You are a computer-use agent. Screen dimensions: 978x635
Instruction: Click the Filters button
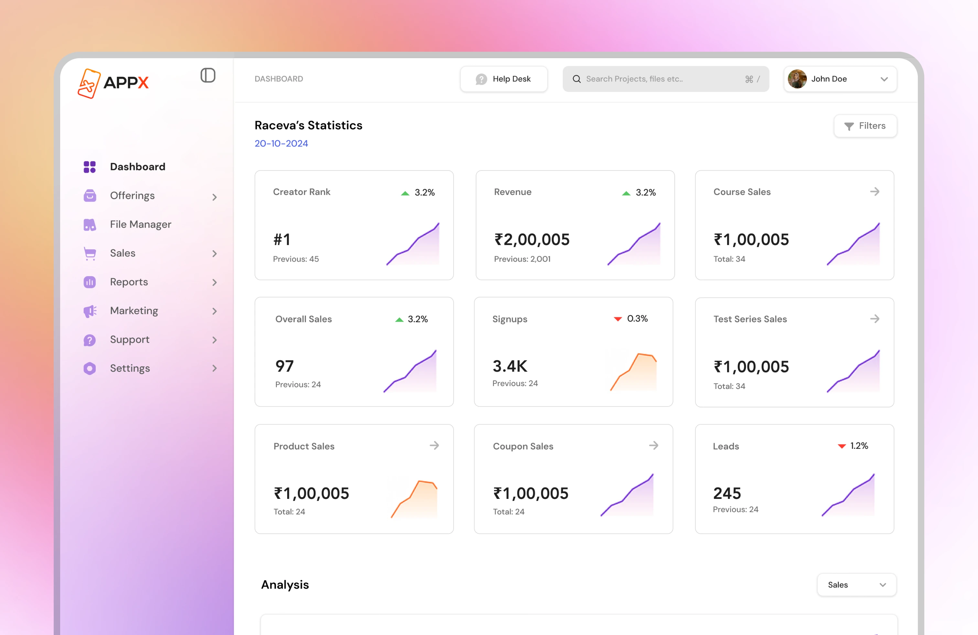[x=865, y=126]
